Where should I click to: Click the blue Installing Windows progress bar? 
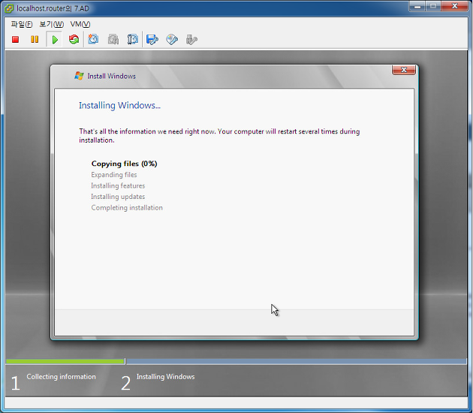coord(297,361)
